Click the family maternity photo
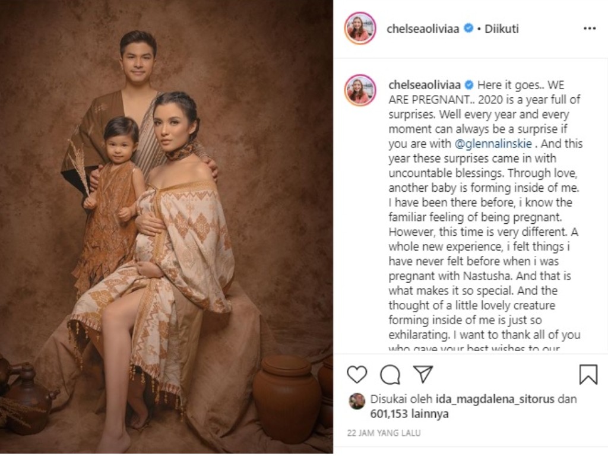The image size is (608, 456). 166,227
